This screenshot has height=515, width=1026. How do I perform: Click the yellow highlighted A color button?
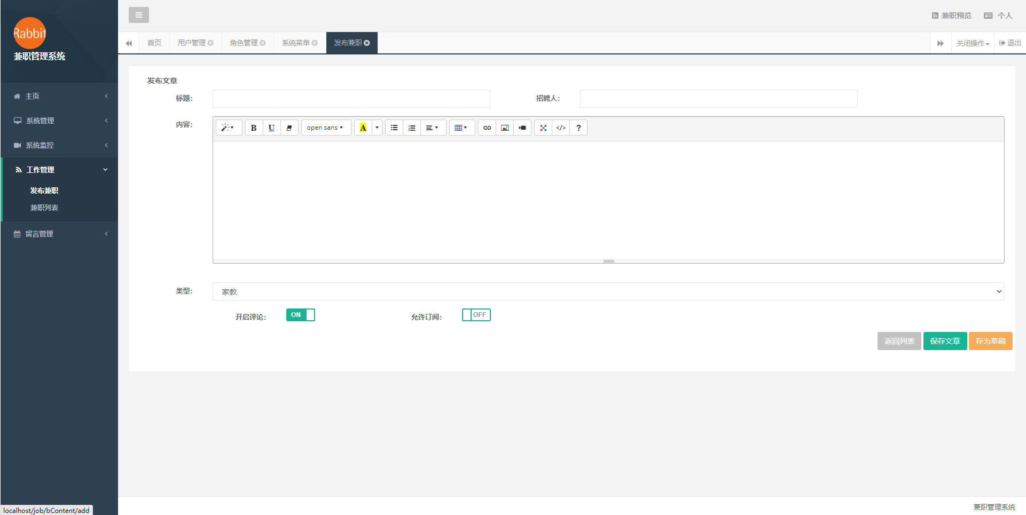(363, 128)
